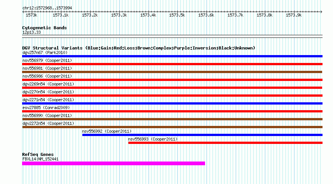Click the red nsv556979 loss variant bar
The image size is (333, 184).
pos(172,64)
